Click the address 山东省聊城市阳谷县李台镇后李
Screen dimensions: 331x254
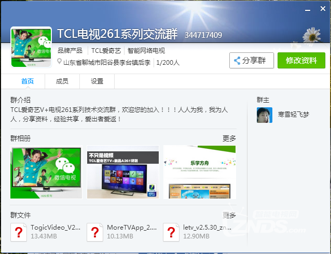click(x=107, y=62)
